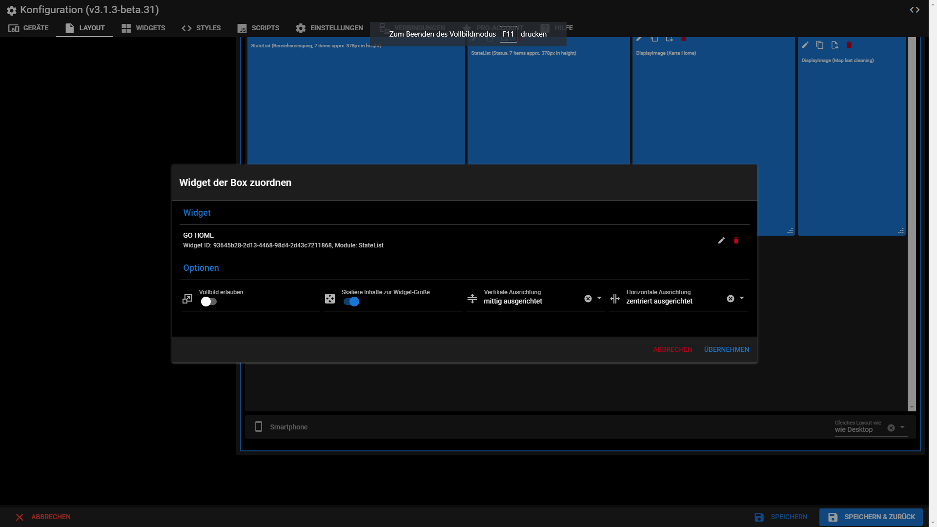Click the Widget section heading

[x=197, y=213]
